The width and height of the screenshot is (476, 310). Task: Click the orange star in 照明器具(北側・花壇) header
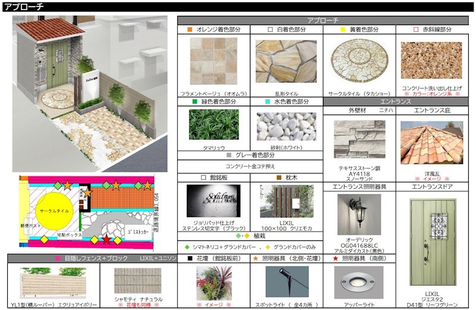[255, 258]
